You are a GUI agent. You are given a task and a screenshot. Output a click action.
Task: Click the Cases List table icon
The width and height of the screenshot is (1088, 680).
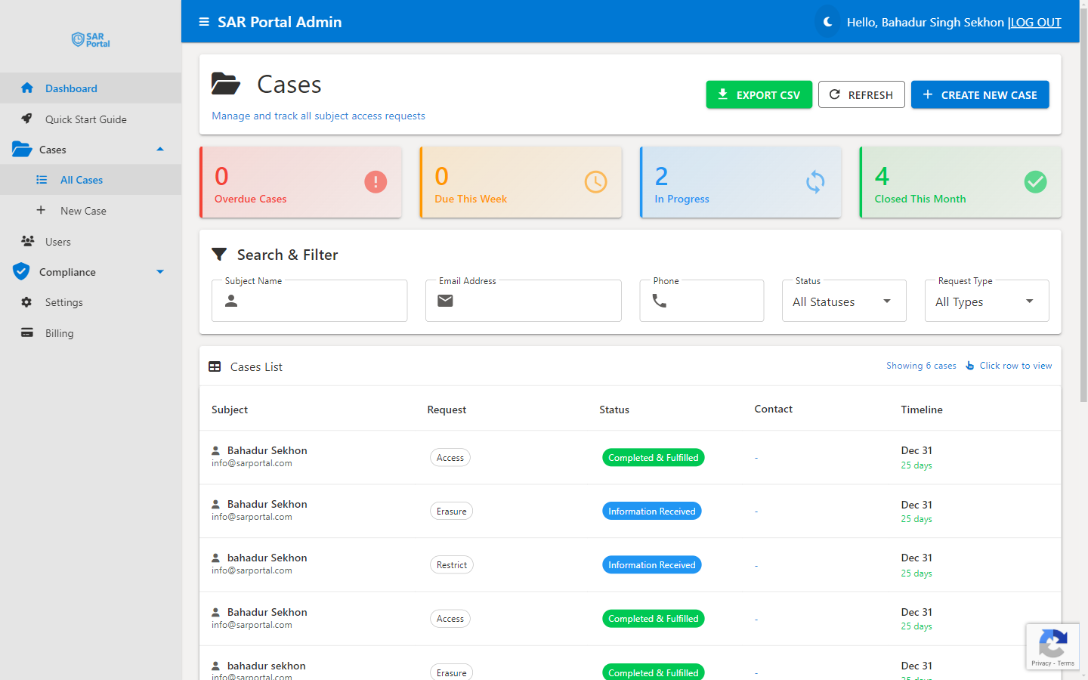215,366
